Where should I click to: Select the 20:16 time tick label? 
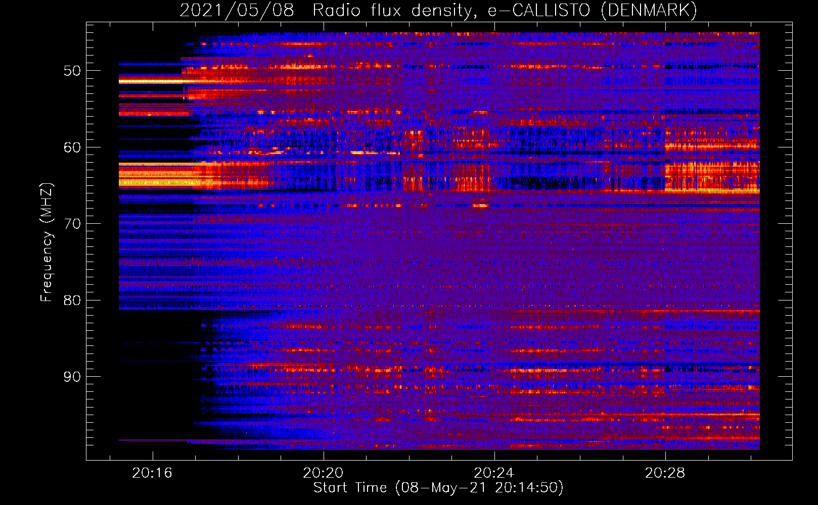pos(152,473)
